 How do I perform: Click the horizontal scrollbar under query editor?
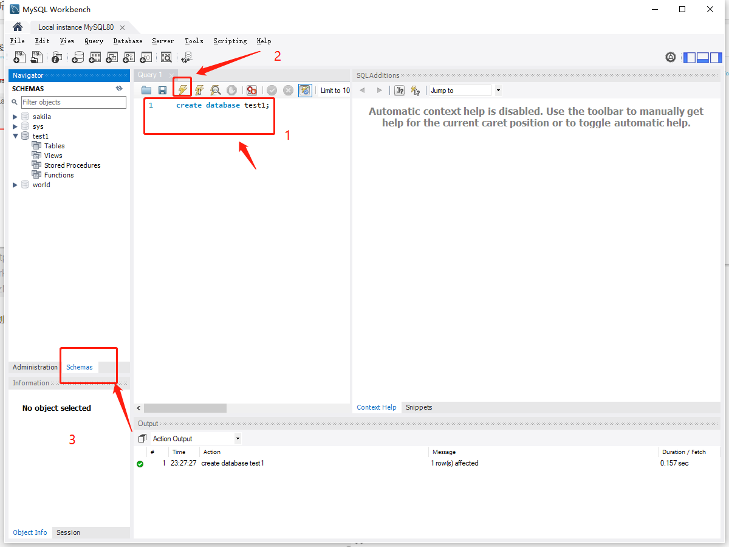click(185, 408)
